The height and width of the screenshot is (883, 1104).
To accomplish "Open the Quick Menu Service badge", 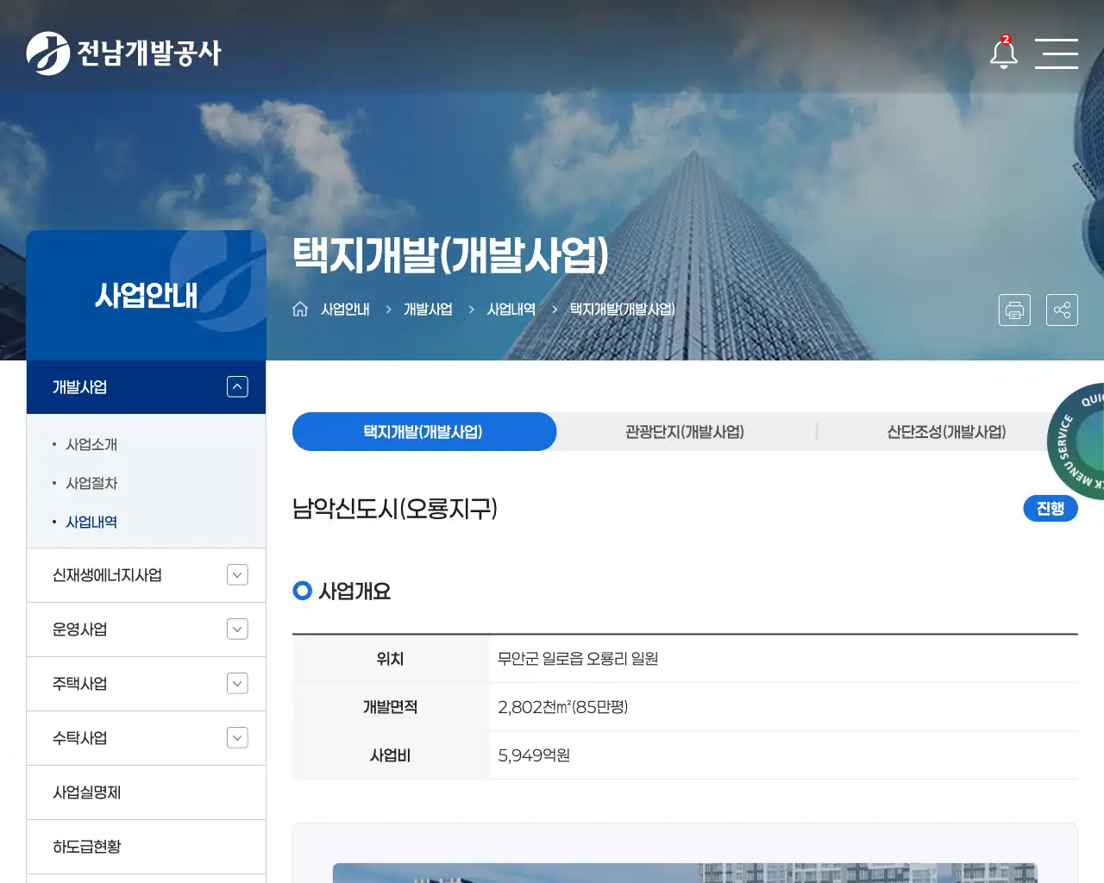I will (1076, 441).
